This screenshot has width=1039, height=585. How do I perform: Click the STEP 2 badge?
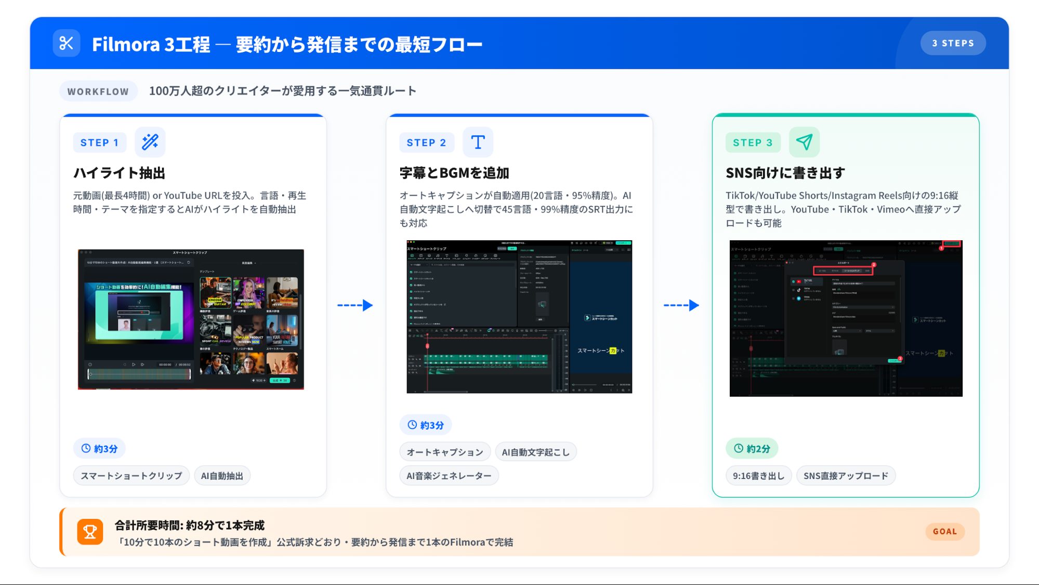click(x=426, y=142)
